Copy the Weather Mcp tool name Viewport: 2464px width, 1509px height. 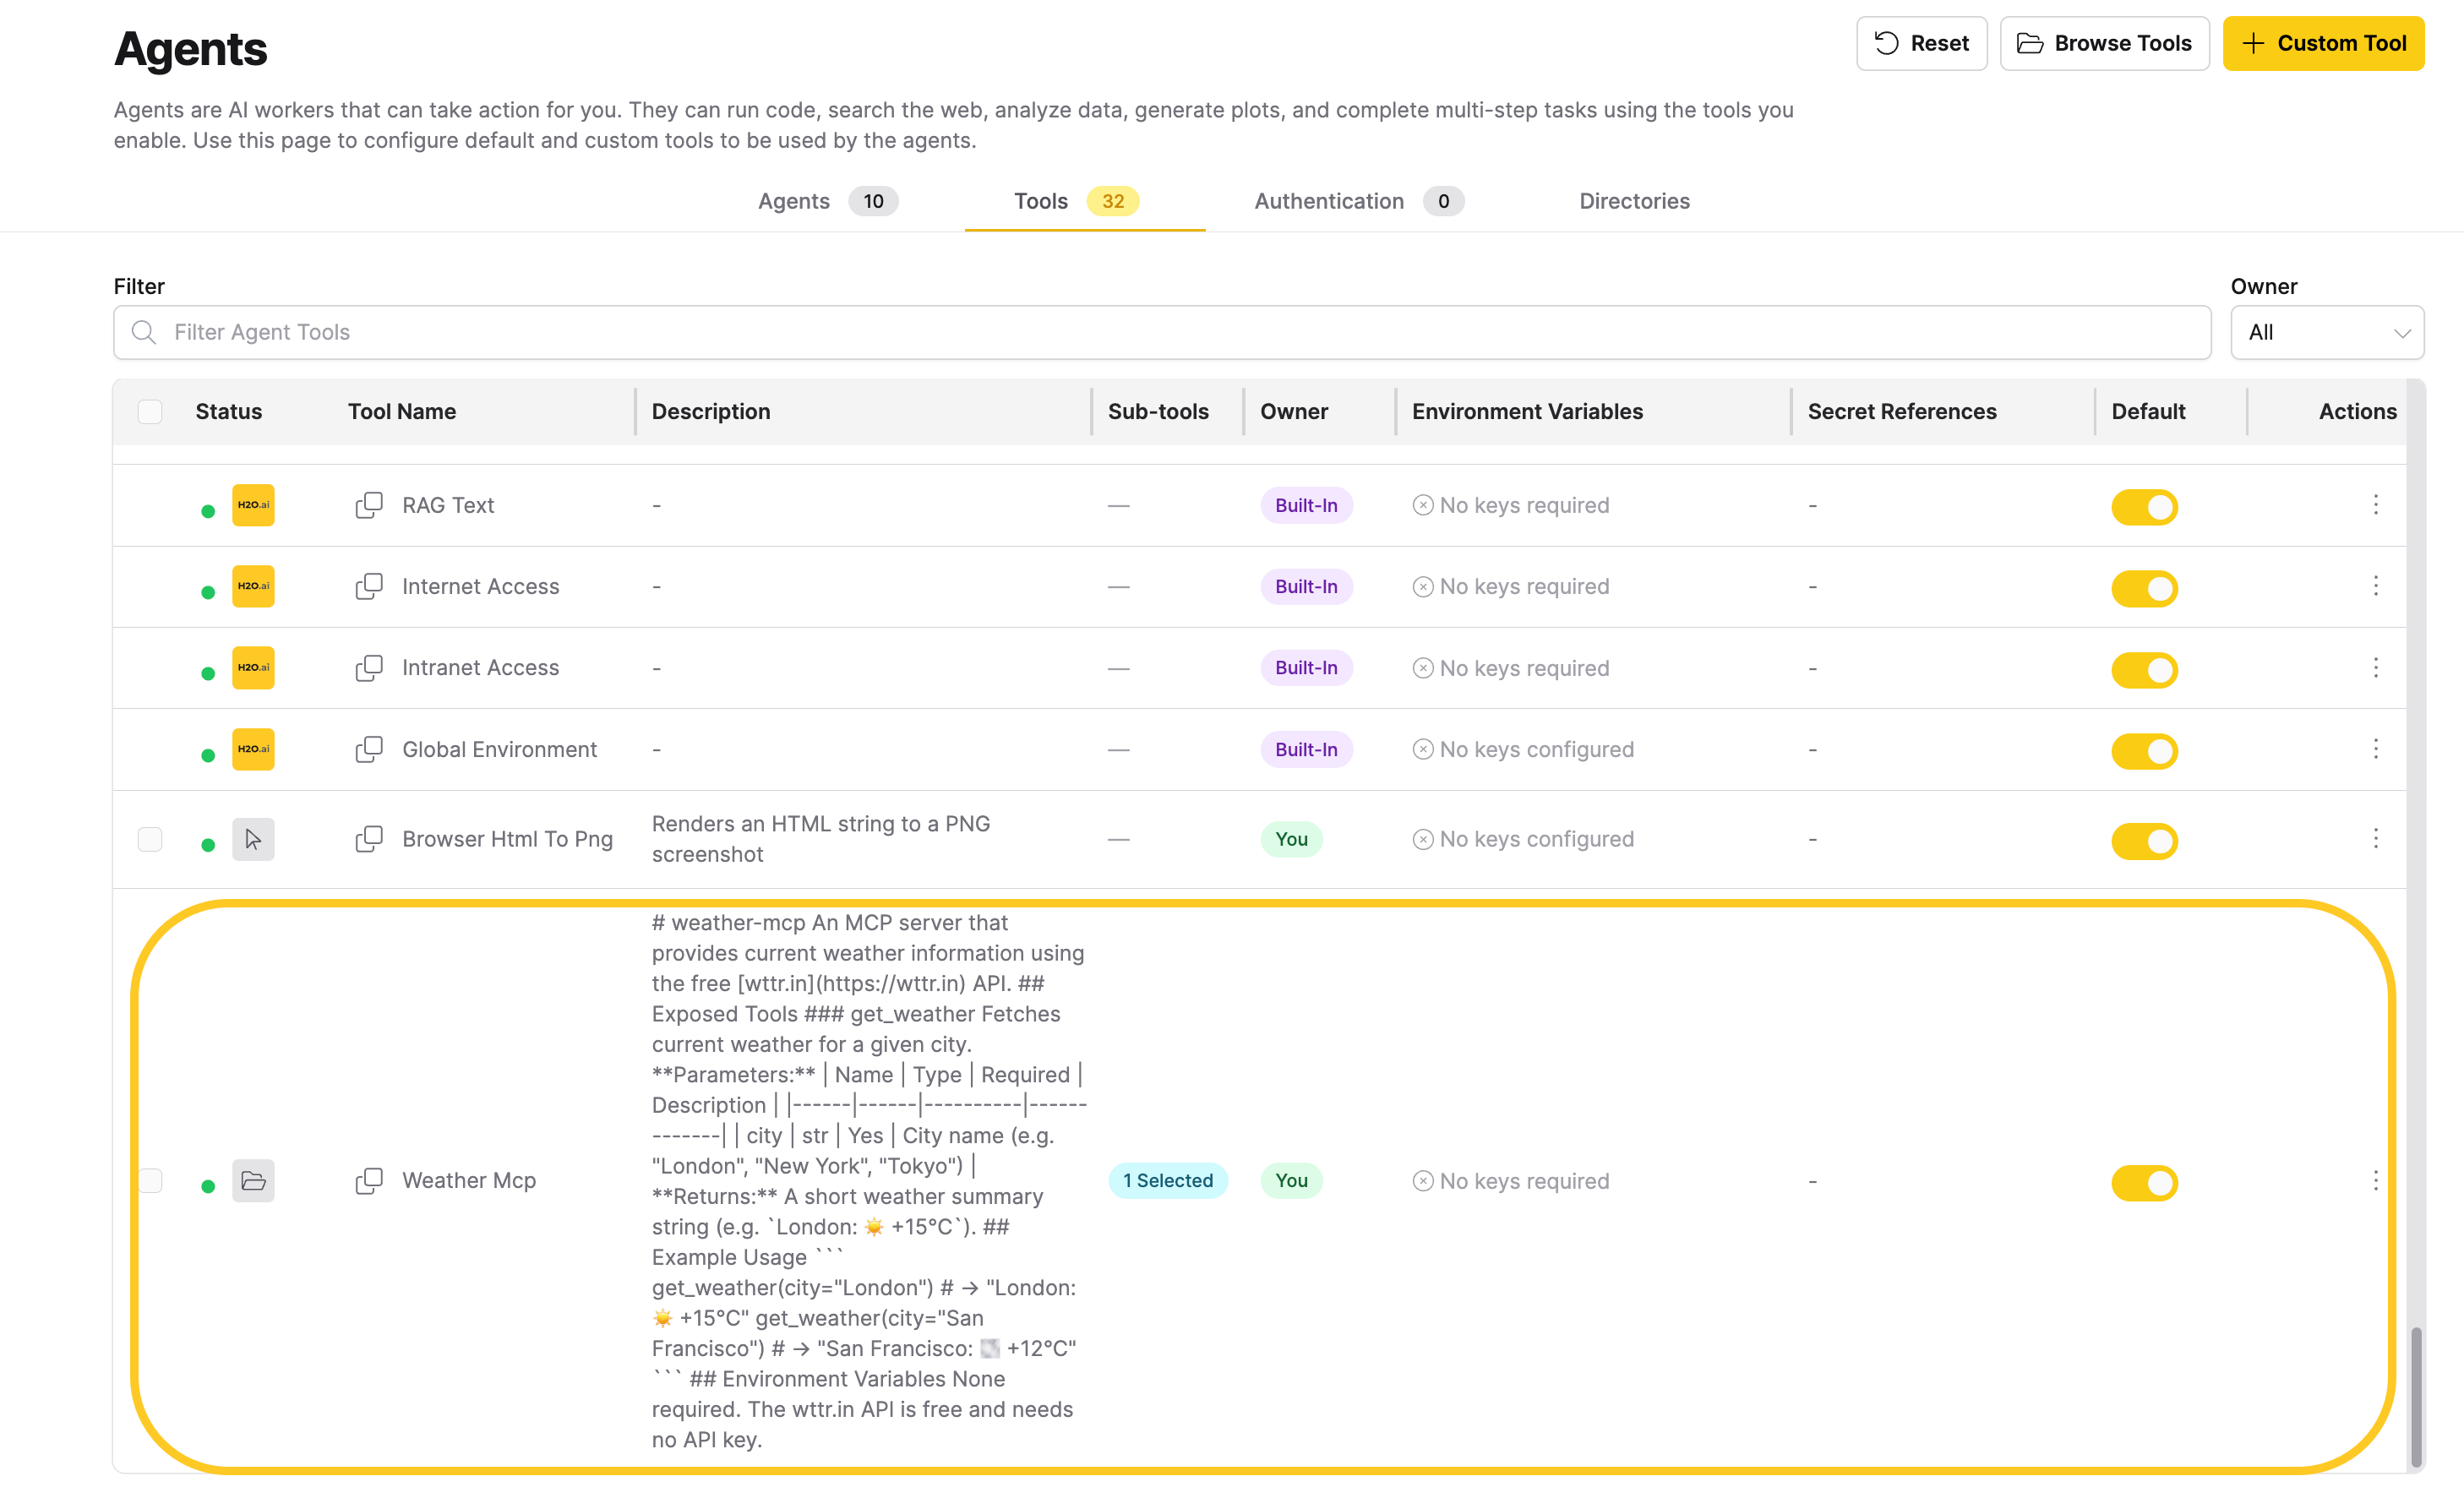pos(369,1181)
